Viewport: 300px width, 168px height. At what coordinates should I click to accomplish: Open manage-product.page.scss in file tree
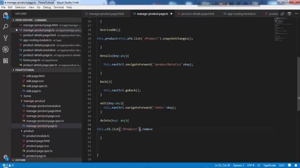(x=47, y=116)
